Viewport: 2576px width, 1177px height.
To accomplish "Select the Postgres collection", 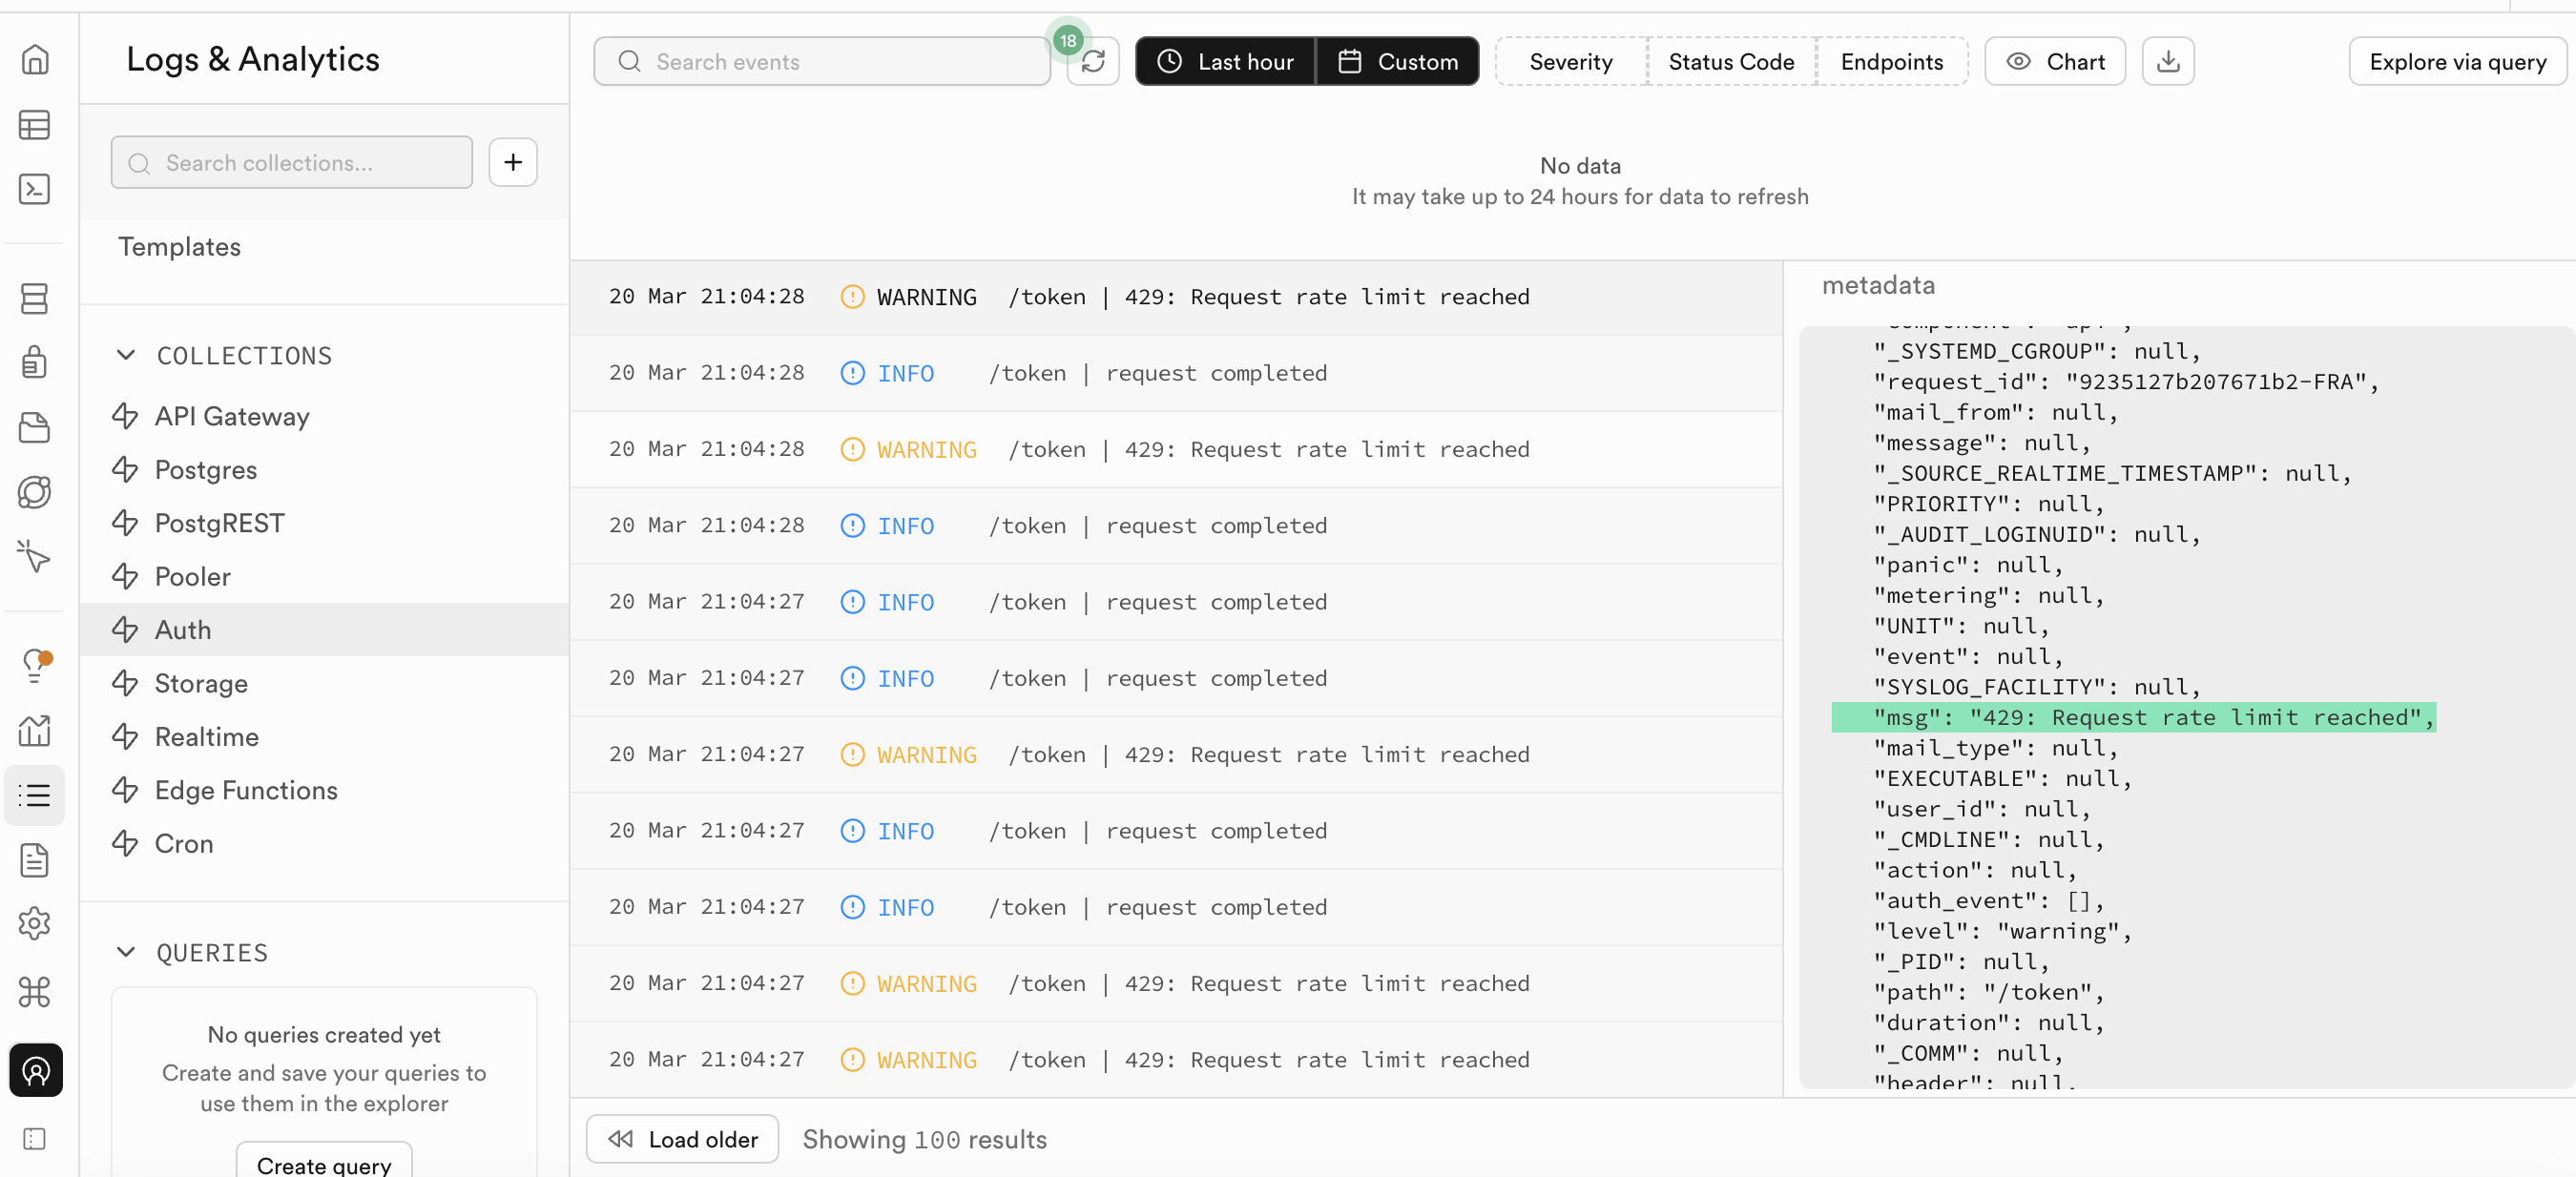I will point(205,470).
